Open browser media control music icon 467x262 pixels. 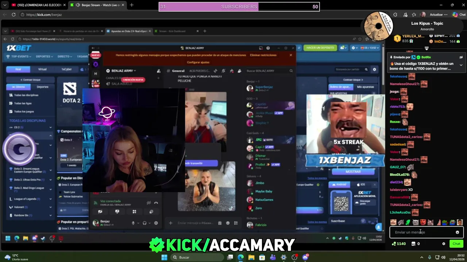(x=405, y=15)
